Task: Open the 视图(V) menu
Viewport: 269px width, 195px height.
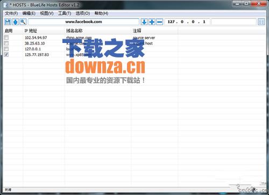Action: click(x=47, y=13)
